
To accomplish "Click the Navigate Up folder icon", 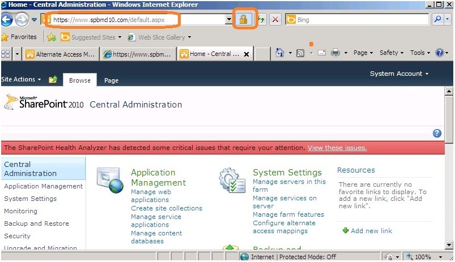I will click(x=53, y=79).
